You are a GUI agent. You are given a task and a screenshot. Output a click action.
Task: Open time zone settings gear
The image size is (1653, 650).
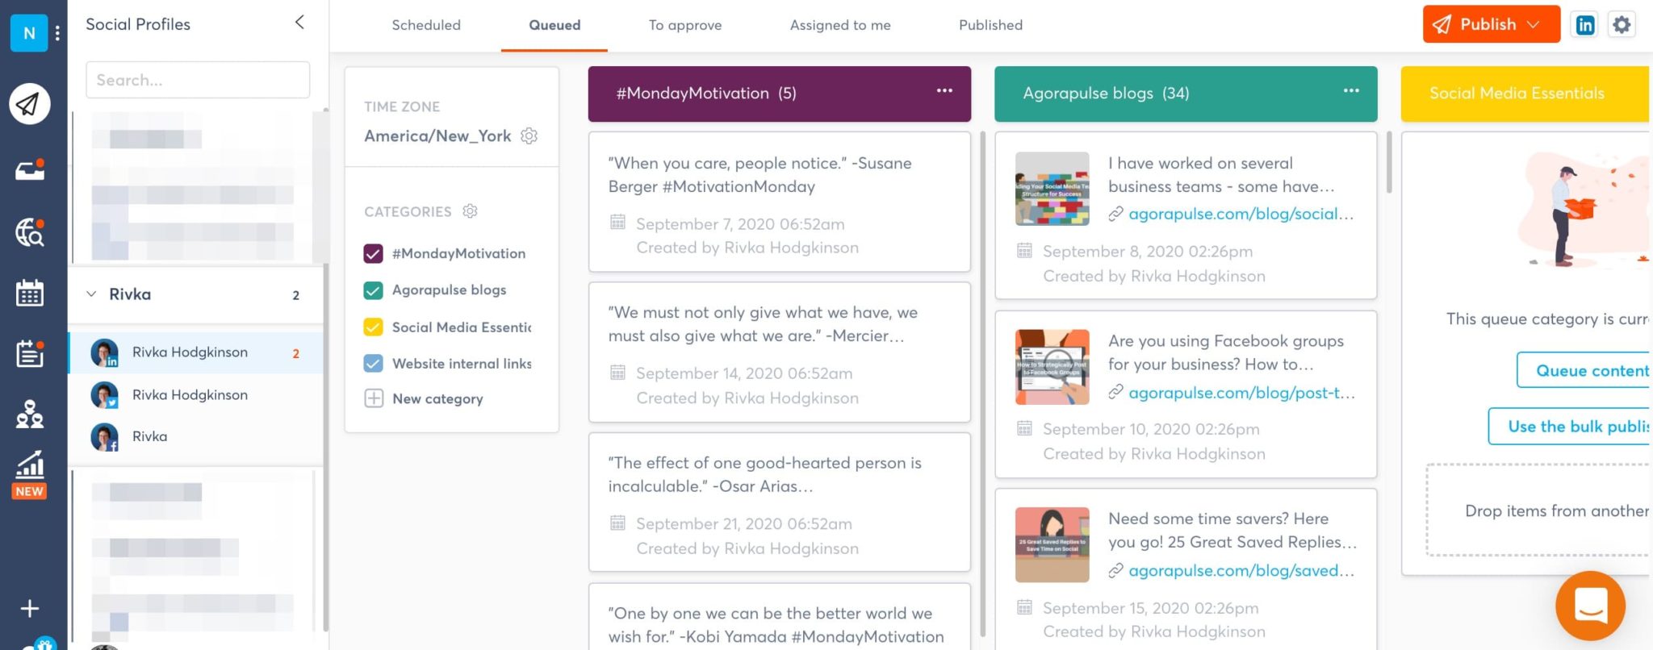coord(529,135)
